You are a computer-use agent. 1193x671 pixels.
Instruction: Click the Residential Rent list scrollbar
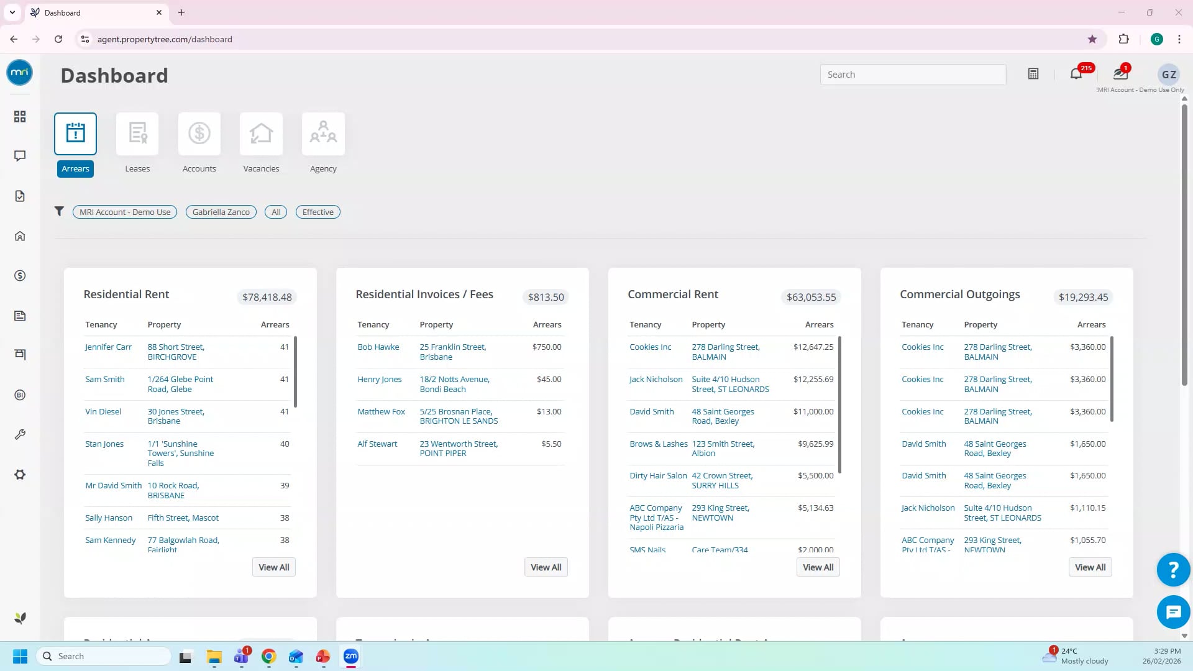tap(295, 372)
